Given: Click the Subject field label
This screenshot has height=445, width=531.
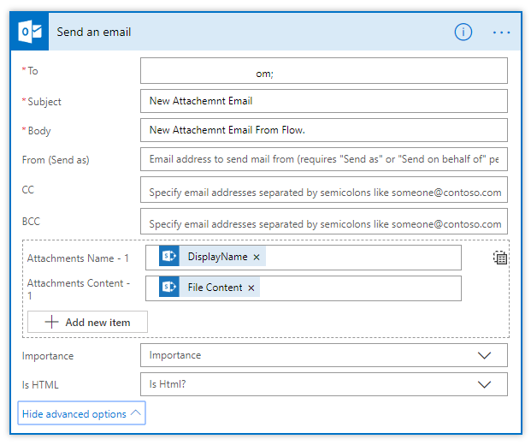Looking at the screenshot, I should coord(44,102).
